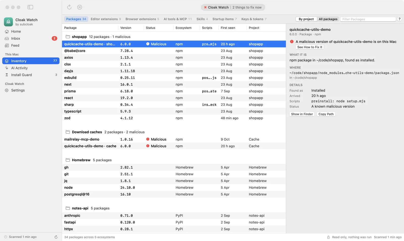
Task: Sort by the First seen column header
Action: pos(232,28)
